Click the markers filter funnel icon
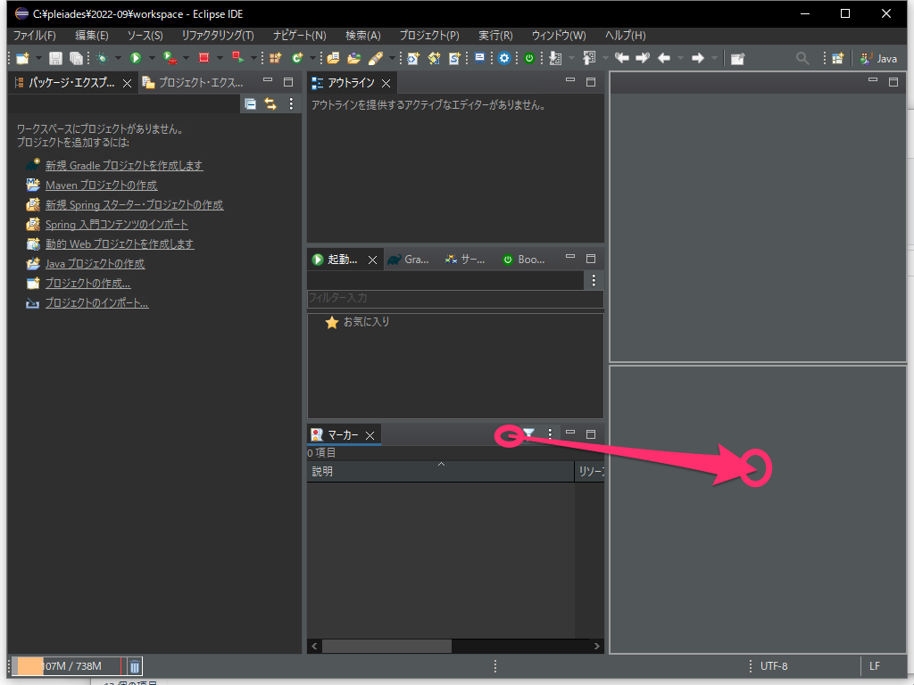 coord(528,434)
